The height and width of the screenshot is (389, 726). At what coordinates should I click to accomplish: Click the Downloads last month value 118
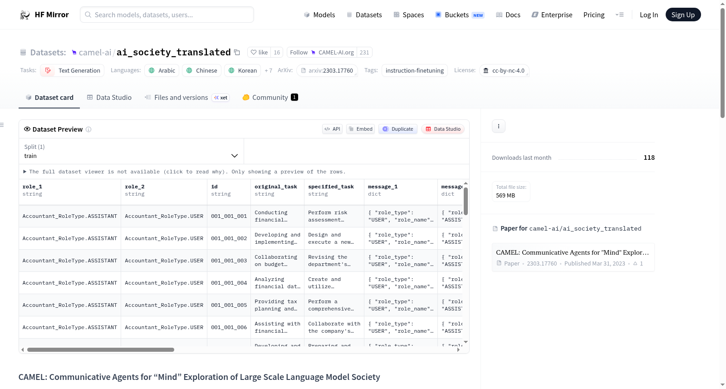coord(649,158)
